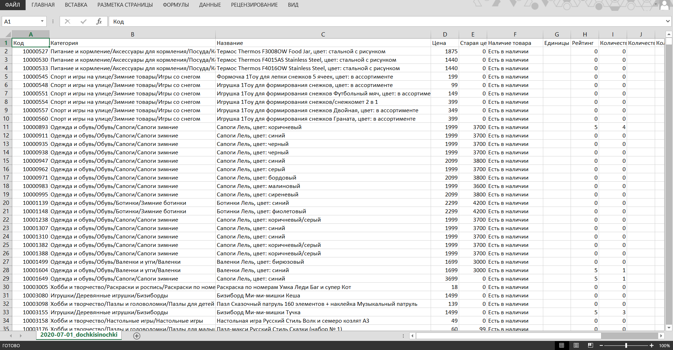Select cell with code 10003080
Image resolution: width=673 pixels, height=350 pixels.
coord(31,295)
